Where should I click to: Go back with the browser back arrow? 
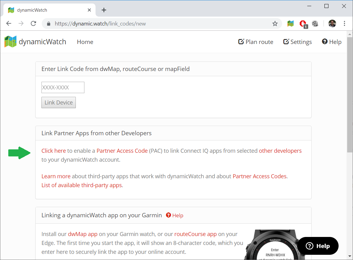(9, 24)
